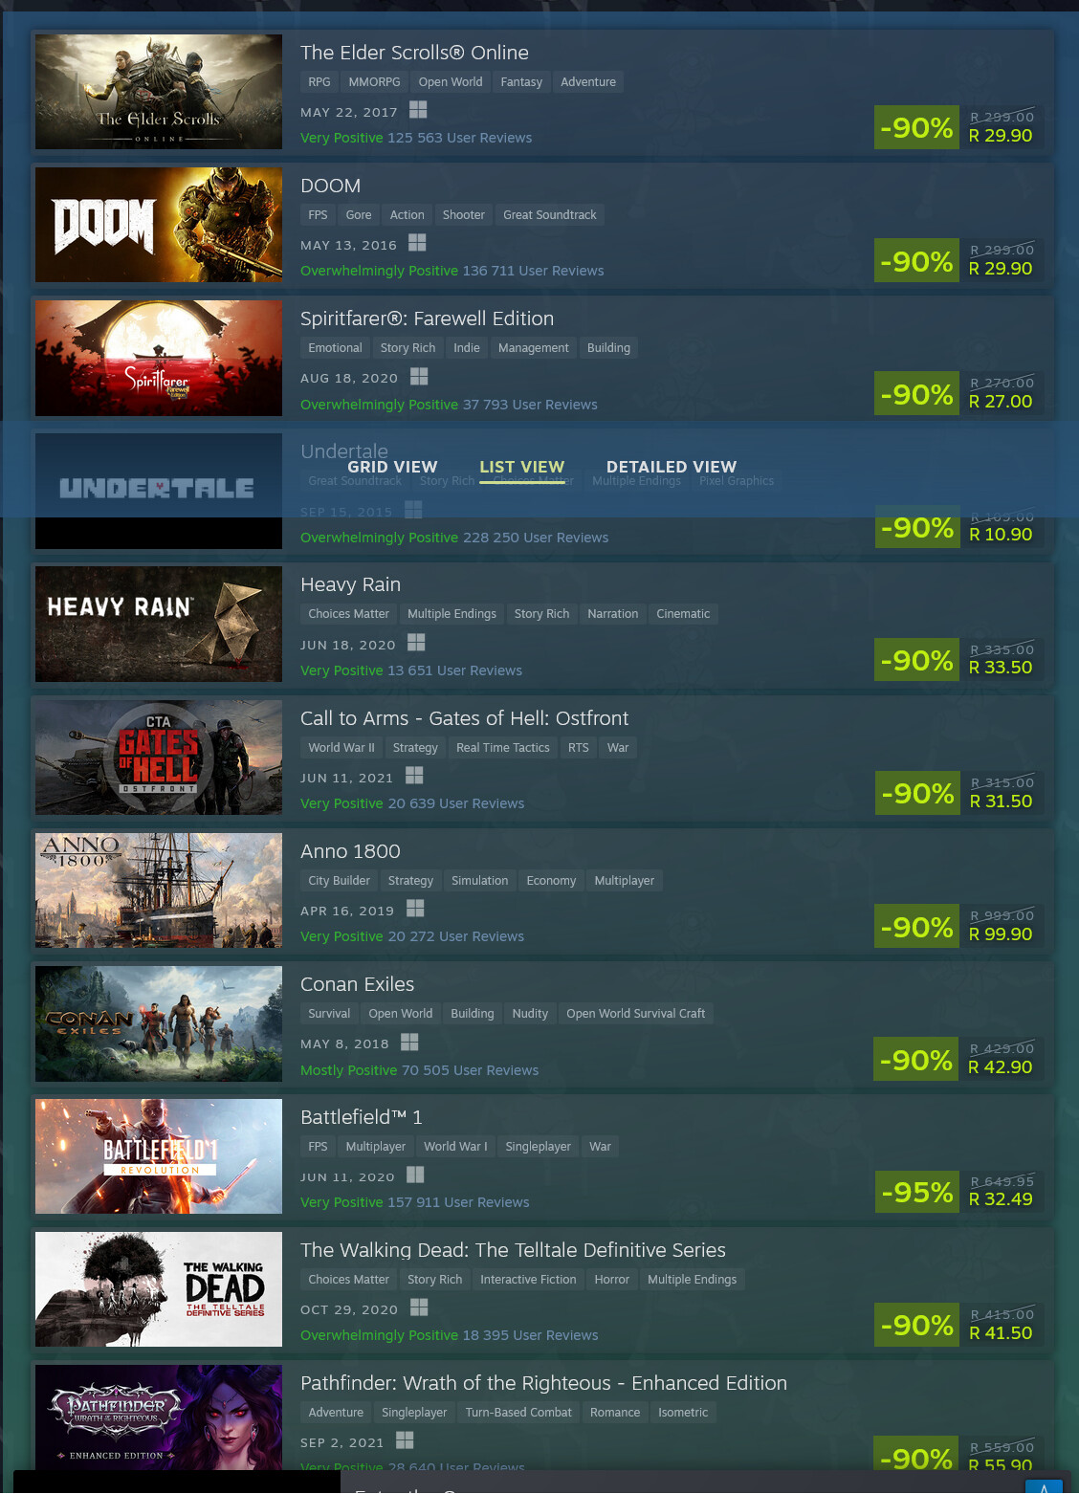The image size is (1079, 1494).
Task: Open The Walking Dead Telltale Definitive Series title
Action: point(513,1250)
